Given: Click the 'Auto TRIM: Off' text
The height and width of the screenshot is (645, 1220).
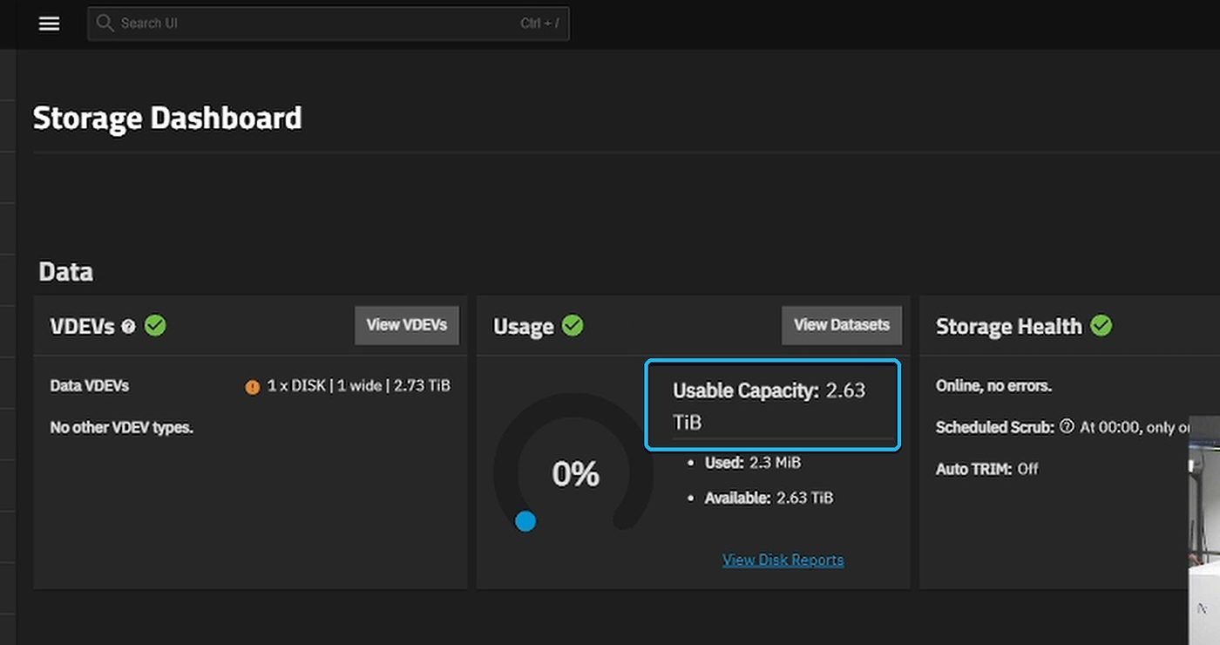Looking at the screenshot, I should [x=987, y=469].
